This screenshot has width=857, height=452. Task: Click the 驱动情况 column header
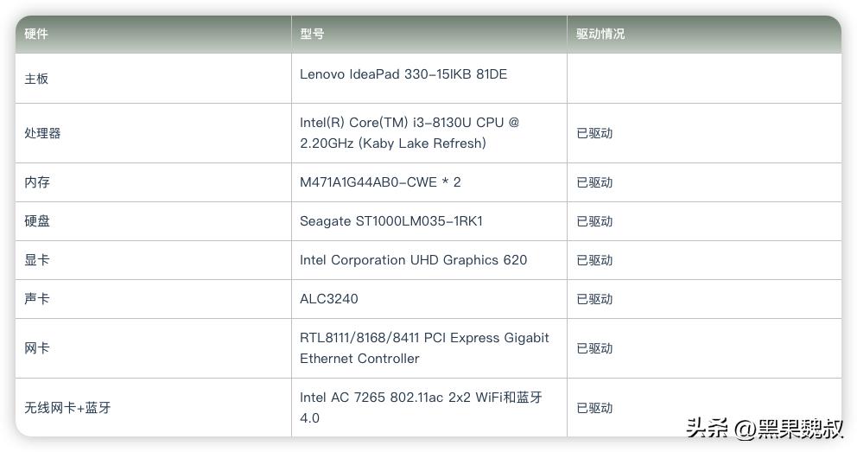pyautogui.click(x=600, y=34)
